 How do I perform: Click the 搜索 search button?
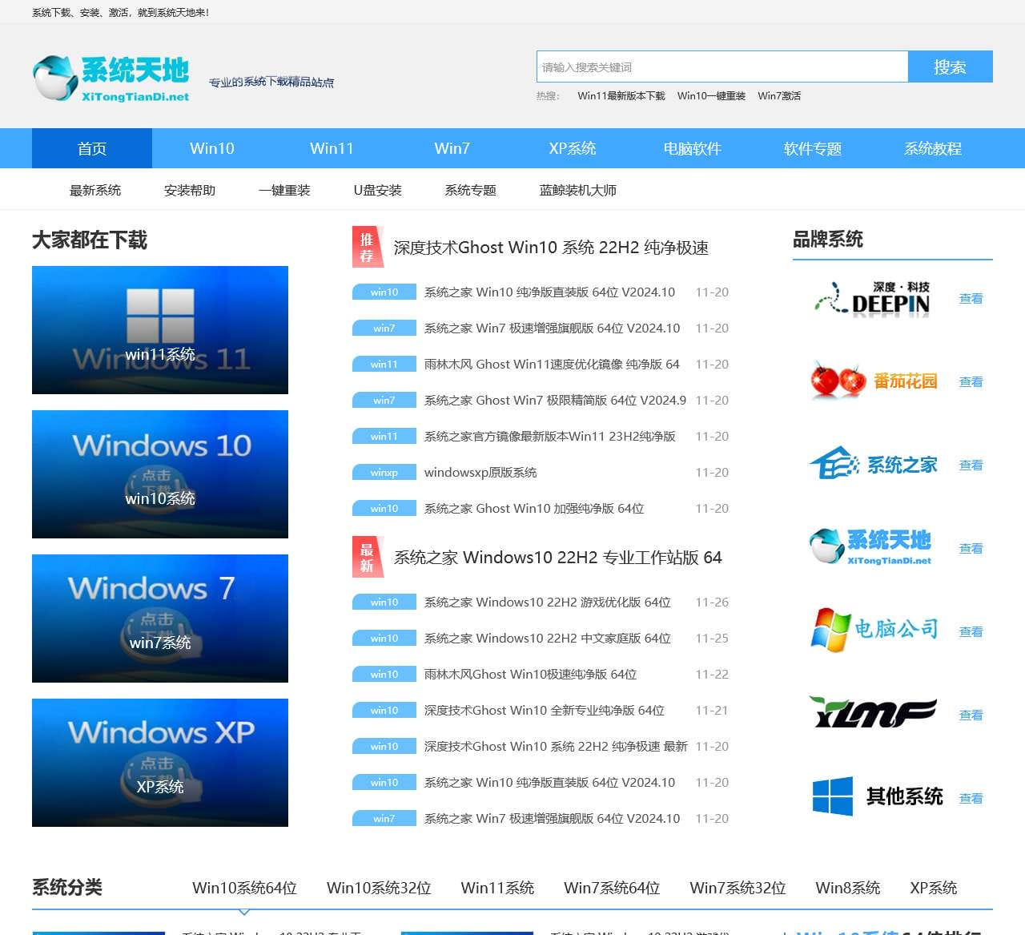(951, 66)
